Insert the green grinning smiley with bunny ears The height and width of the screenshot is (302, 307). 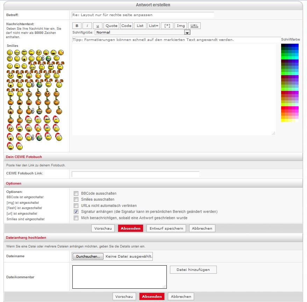click(40, 84)
